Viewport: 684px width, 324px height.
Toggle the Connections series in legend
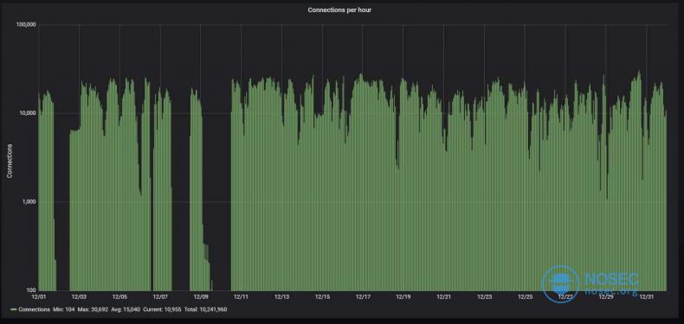pyautogui.click(x=34, y=309)
